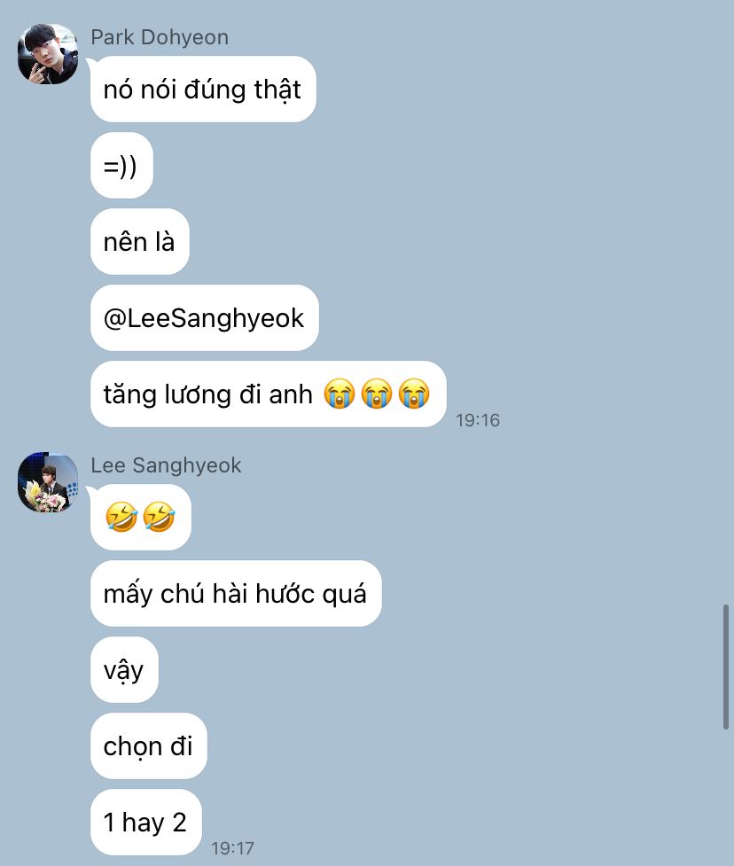The width and height of the screenshot is (734, 866).
Task: Open Lee Sanghyeok's profile avatar
Action: coord(48,482)
